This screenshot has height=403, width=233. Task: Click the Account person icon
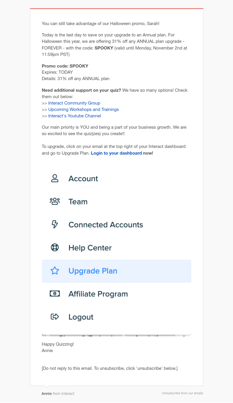[55, 178]
